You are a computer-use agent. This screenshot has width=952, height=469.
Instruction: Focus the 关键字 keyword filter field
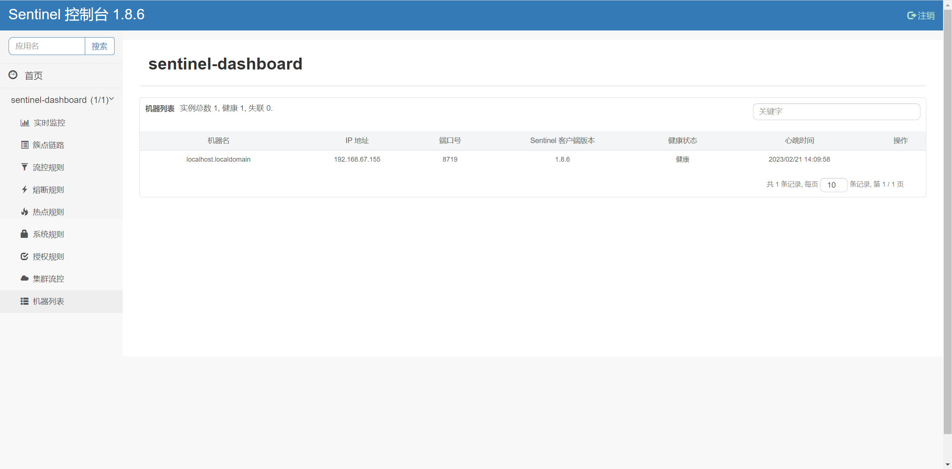[836, 111]
